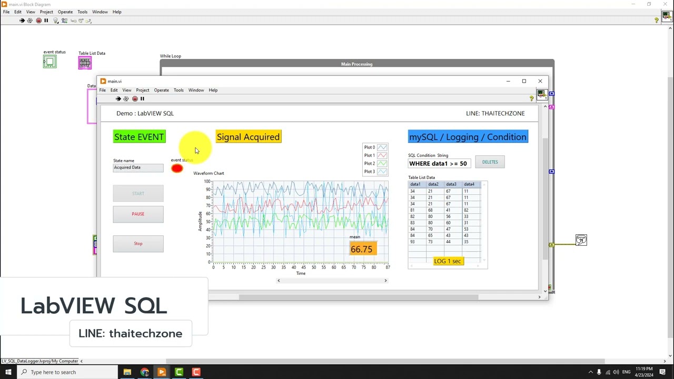The height and width of the screenshot is (379, 674).
Task: Open notification center in system tray
Action: coord(662,372)
